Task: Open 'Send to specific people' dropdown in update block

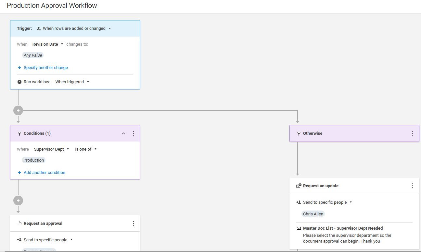Action: pos(327,202)
